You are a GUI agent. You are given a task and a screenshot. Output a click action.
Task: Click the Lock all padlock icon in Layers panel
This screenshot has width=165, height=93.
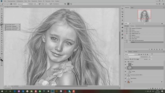point(138,59)
